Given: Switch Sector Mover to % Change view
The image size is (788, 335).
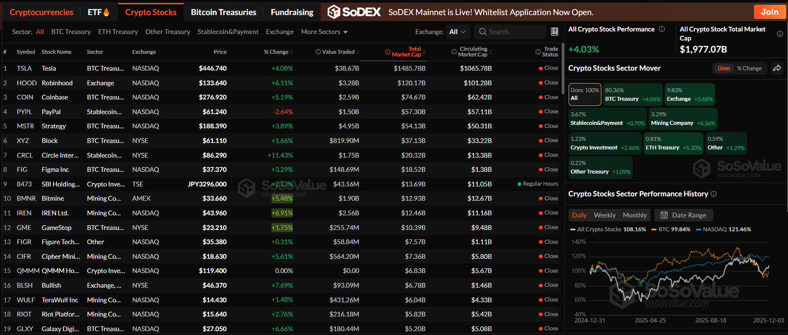Looking at the screenshot, I should [x=749, y=68].
